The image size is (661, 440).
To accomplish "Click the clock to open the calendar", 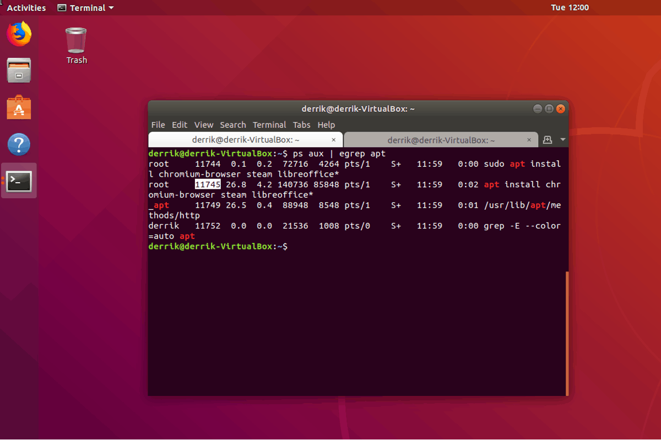I will [x=570, y=7].
